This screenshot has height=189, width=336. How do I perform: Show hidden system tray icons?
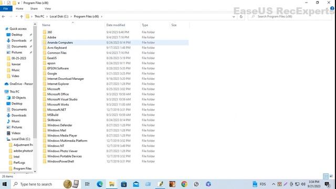point(274,184)
